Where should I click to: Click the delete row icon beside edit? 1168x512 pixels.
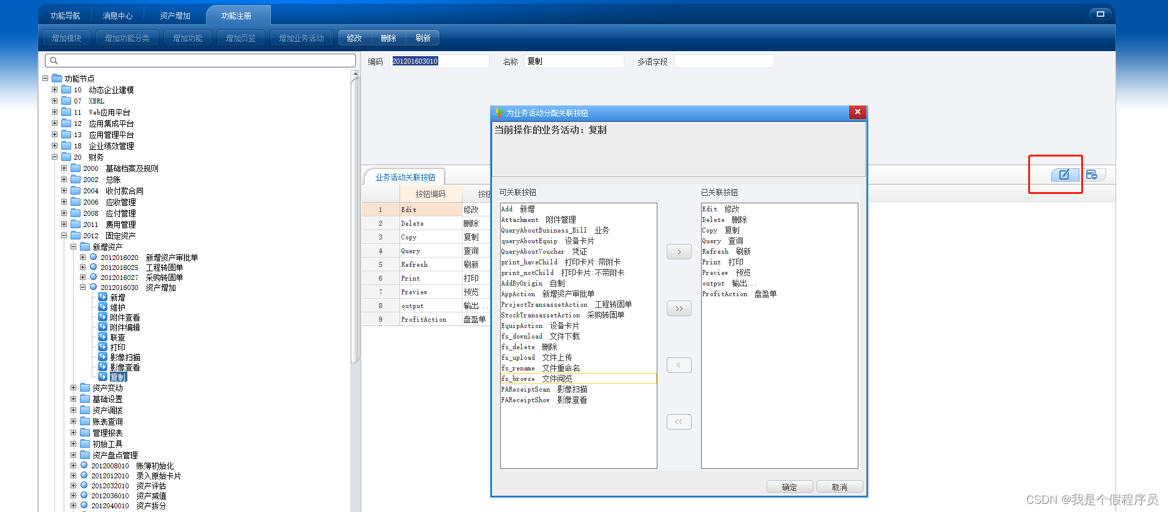tap(1092, 175)
